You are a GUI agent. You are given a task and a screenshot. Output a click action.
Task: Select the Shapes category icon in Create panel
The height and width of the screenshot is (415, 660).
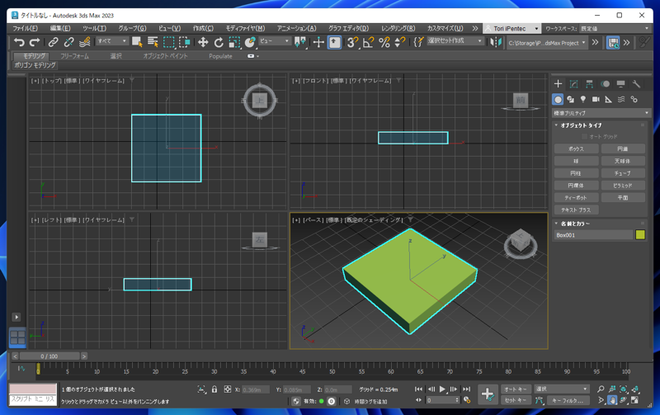(570, 99)
